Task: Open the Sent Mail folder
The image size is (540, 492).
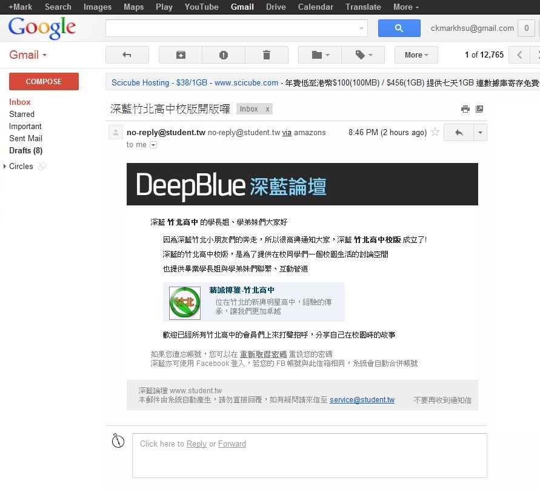Action: pos(25,138)
